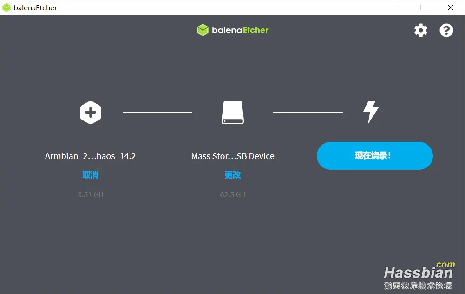The width and height of the screenshot is (465, 294).
Task: Click the plus hexagon image source icon
Action: 91,113
